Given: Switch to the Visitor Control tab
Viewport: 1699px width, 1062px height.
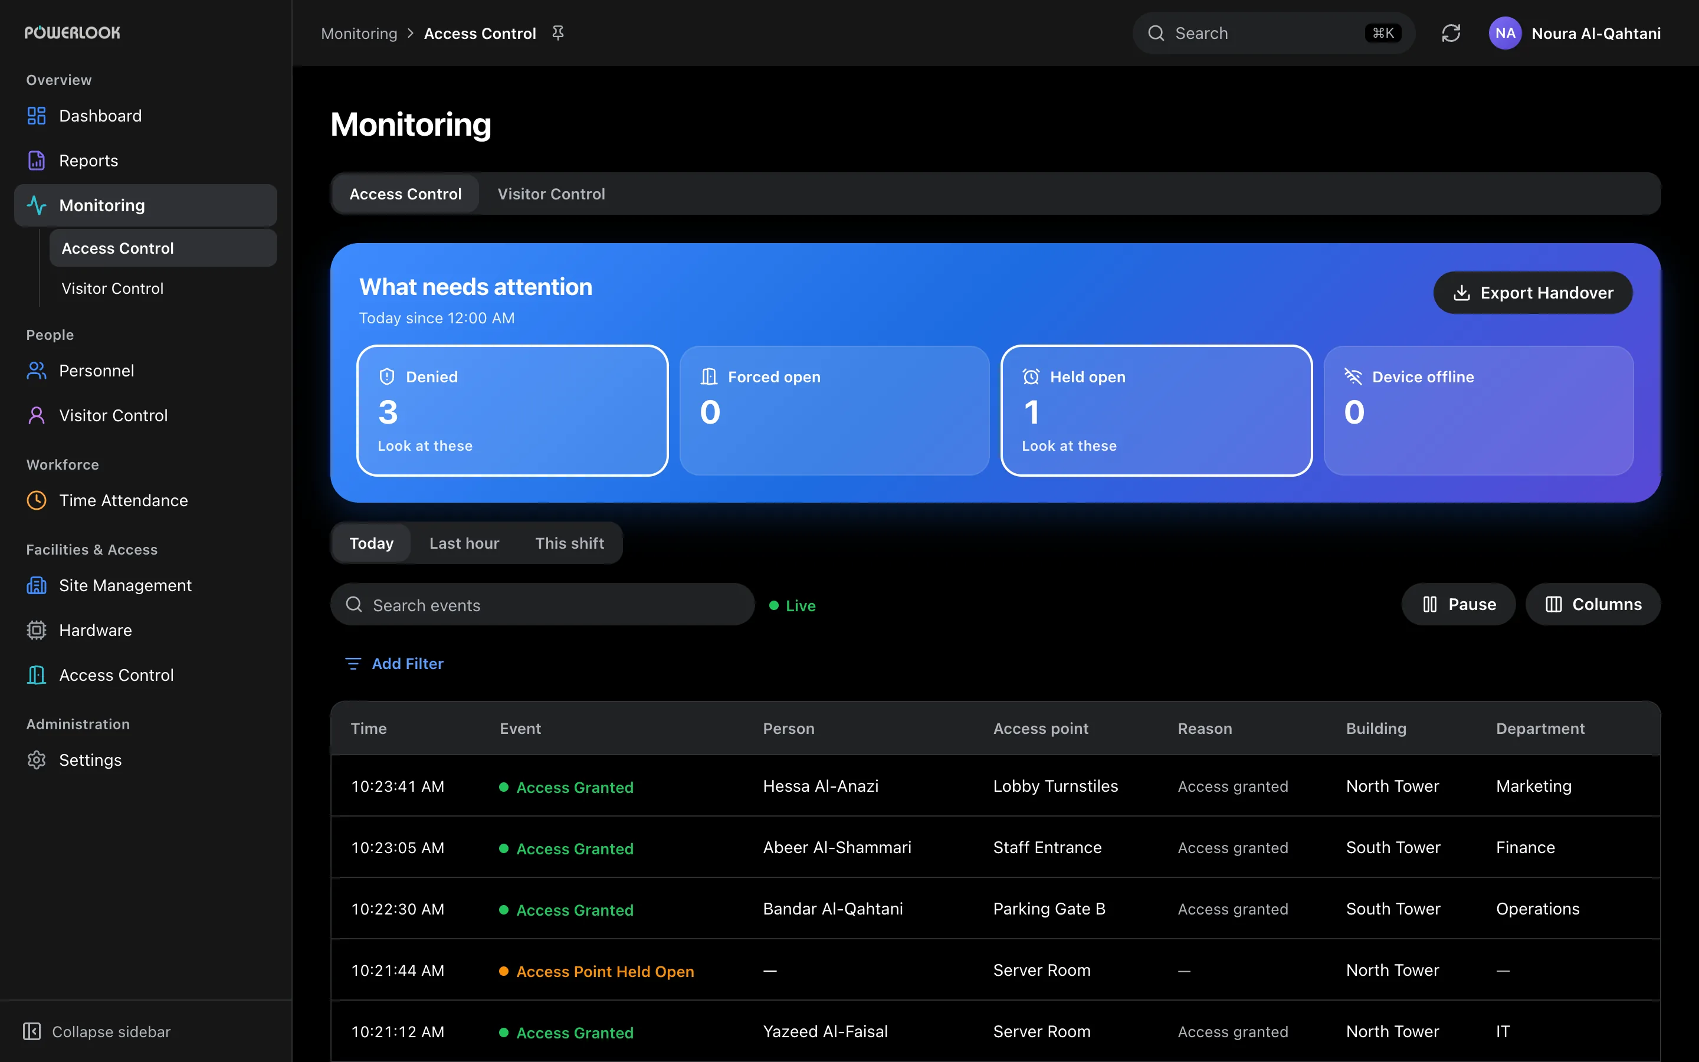Looking at the screenshot, I should pyautogui.click(x=551, y=194).
